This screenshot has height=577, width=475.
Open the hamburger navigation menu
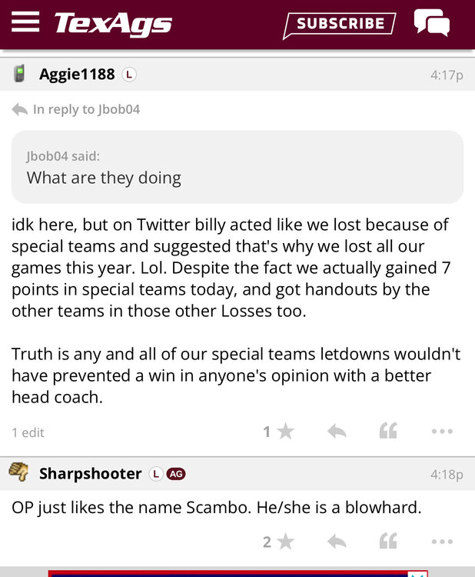[25, 22]
